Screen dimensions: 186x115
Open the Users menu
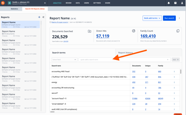(x=87, y=3)
